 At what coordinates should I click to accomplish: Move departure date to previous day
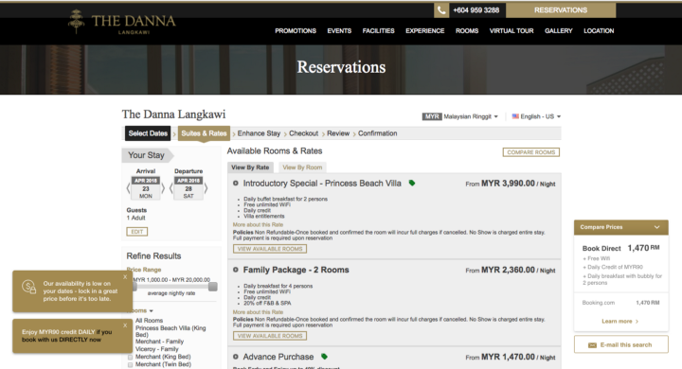170,188
